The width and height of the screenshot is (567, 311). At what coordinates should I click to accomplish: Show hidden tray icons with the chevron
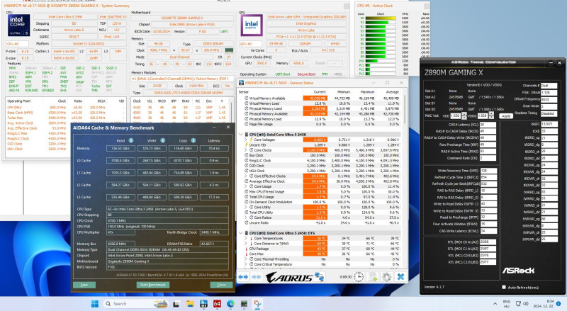tap(495, 304)
